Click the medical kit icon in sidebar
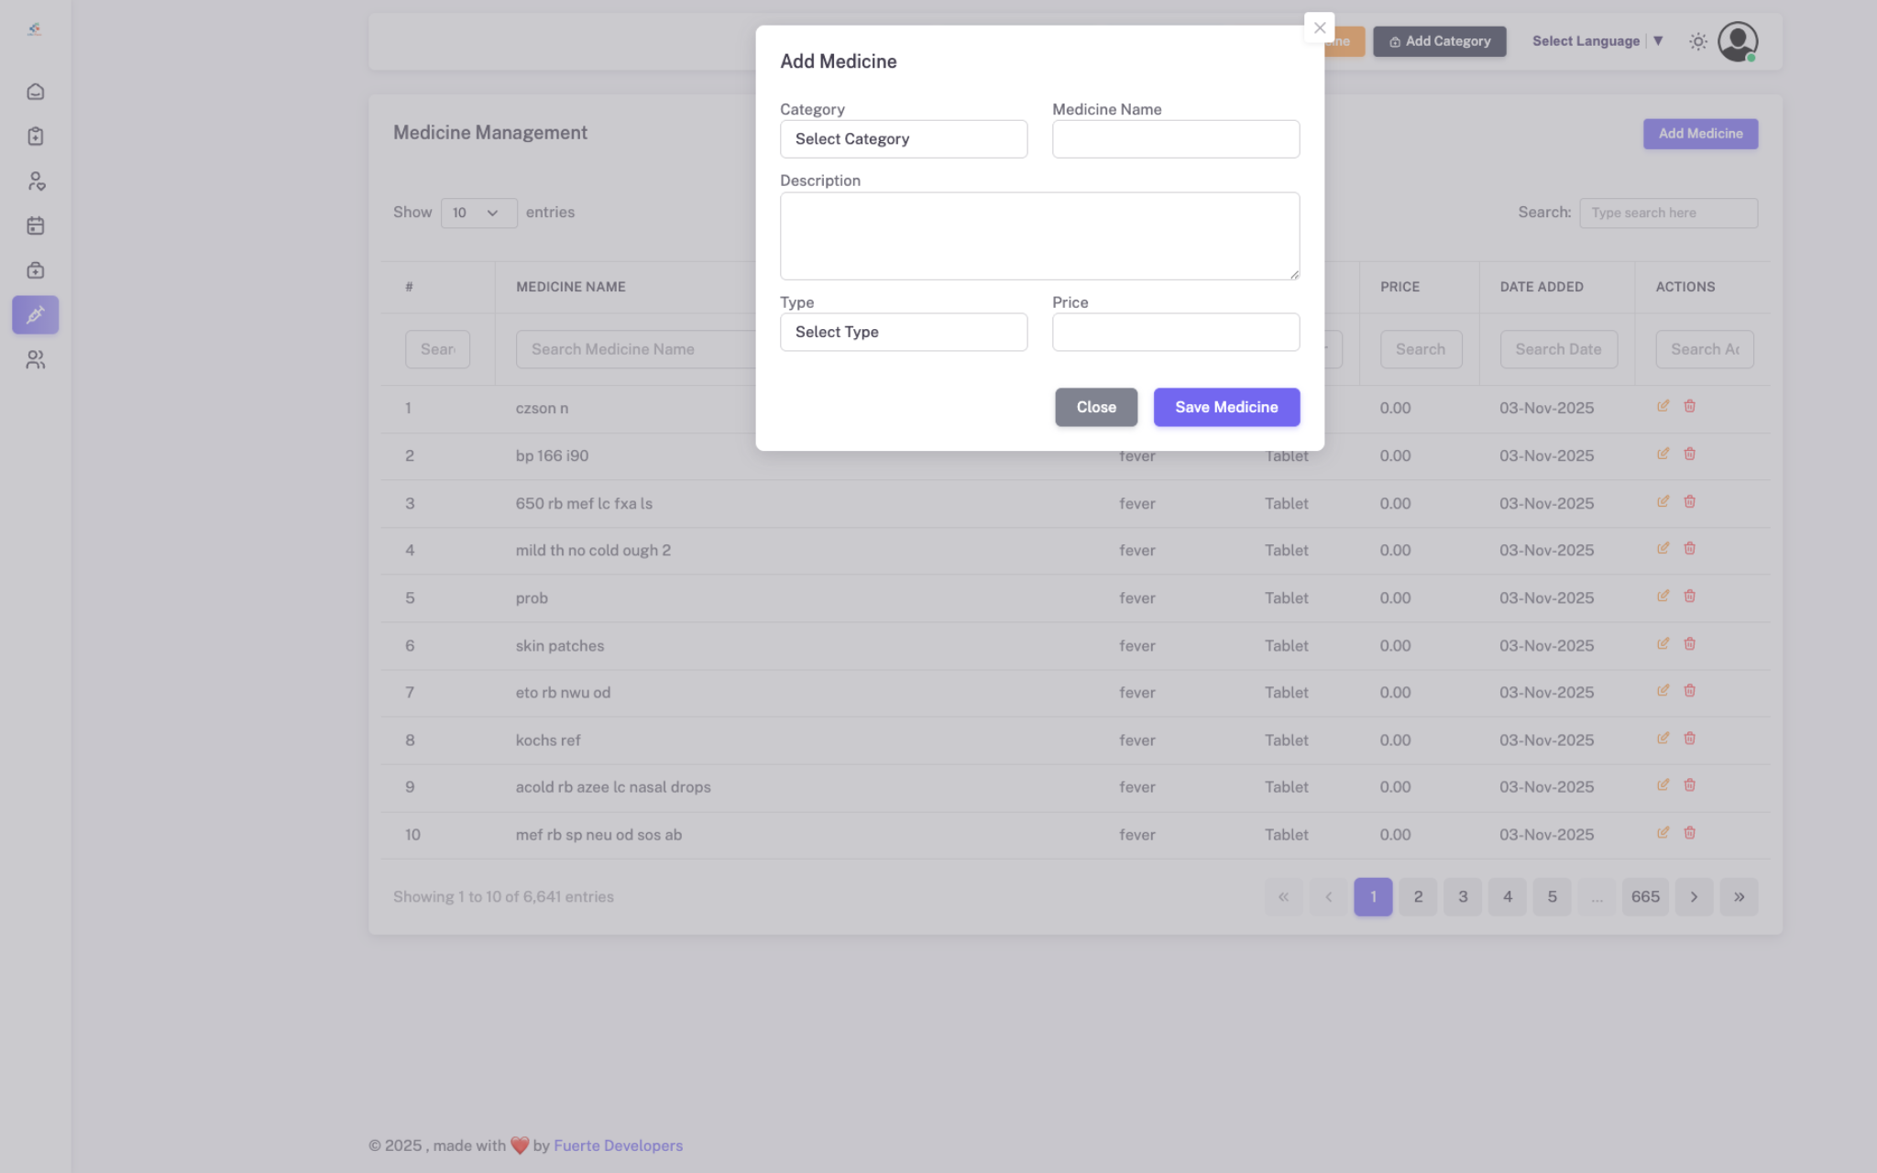 click(x=36, y=270)
